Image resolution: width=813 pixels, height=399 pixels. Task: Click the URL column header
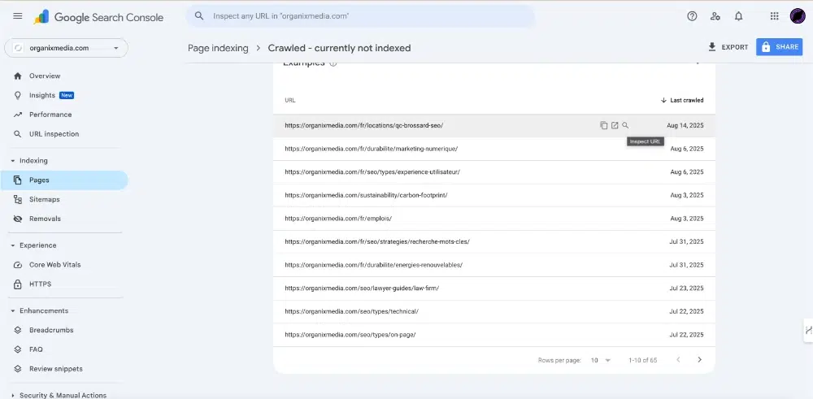point(290,100)
